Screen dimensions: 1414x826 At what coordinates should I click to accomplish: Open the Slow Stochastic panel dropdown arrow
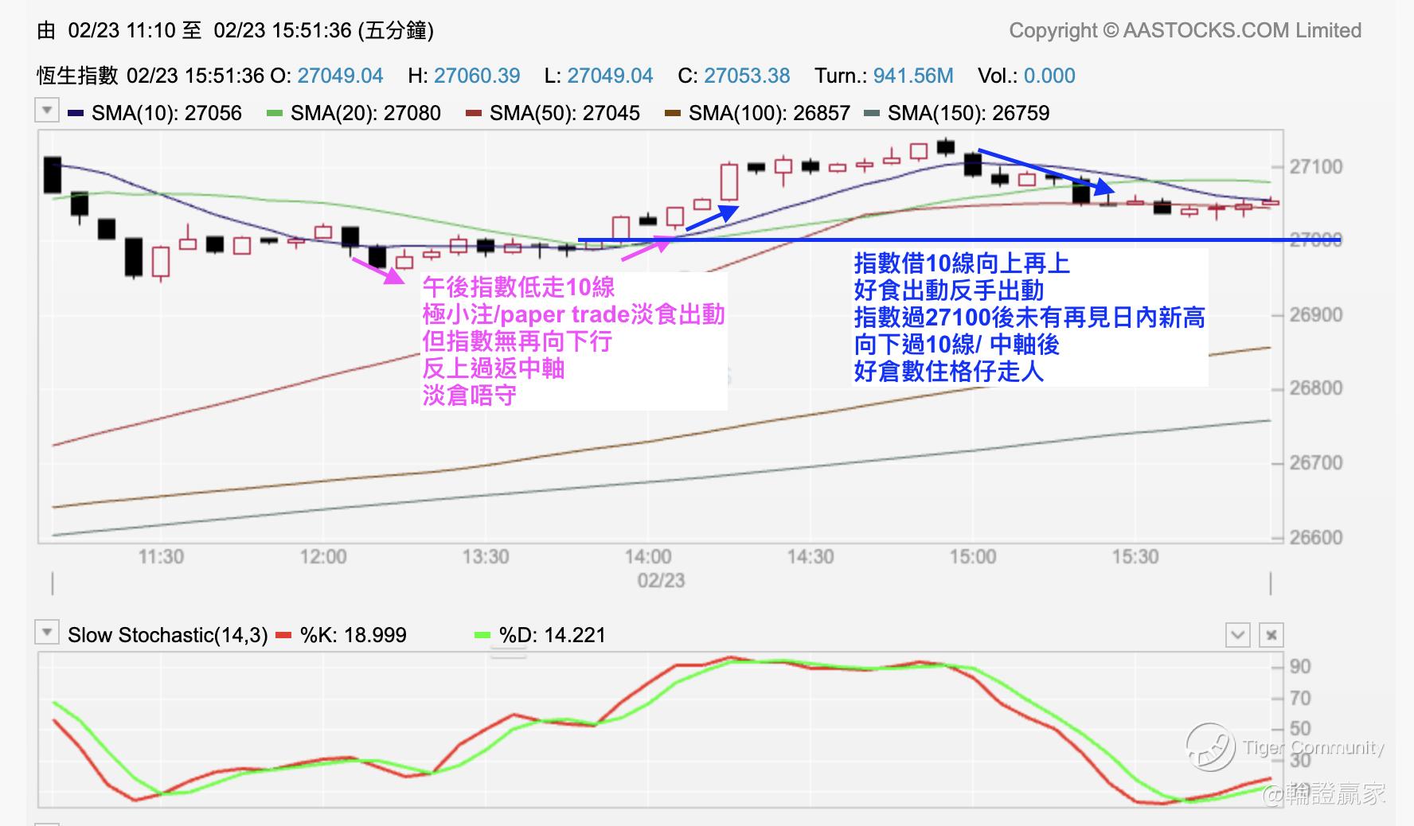coord(47,633)
